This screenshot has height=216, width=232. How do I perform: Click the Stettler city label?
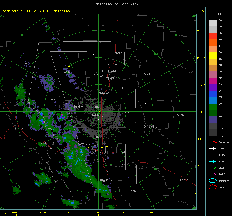(x=150, y=74)
